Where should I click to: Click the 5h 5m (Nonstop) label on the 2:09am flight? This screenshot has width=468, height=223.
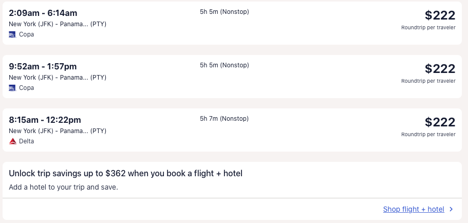tap(224, 12)
